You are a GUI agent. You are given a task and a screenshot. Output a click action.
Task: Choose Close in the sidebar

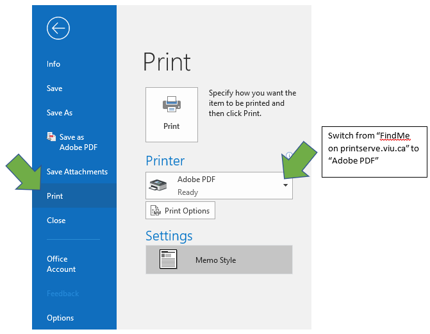click(x=56, y=221)
